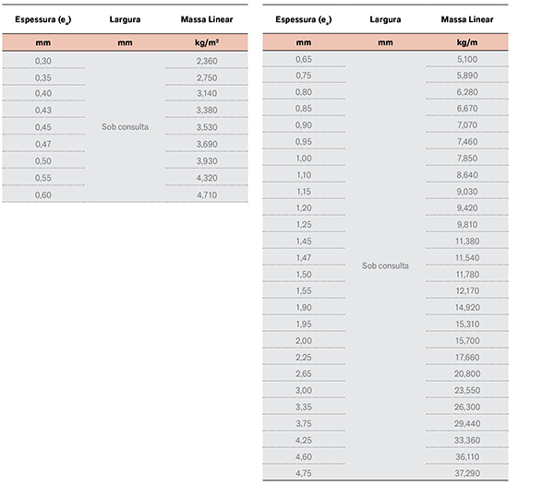This screenshot has height=485, width=543.
Task: Click the kg/m unit header
Action: [467, 42]
